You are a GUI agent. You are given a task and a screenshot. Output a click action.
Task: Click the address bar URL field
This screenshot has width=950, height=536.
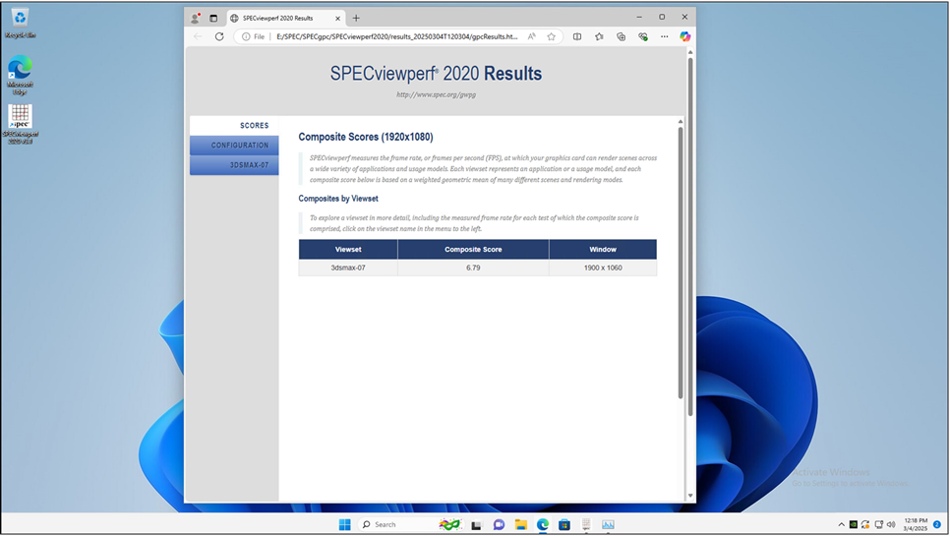pos(397,36)
